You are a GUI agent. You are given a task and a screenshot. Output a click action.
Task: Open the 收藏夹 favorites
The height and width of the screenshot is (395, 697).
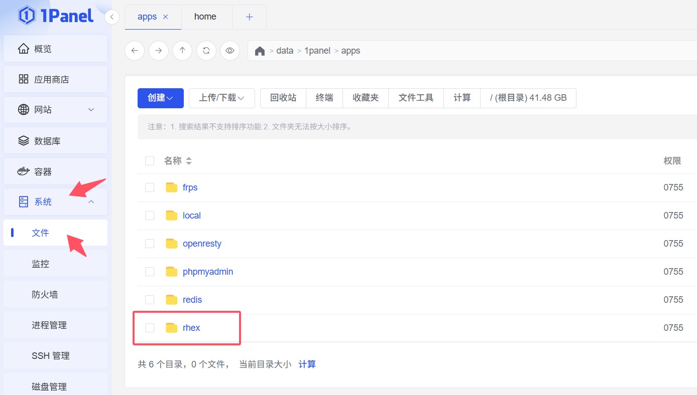(366, 98)
